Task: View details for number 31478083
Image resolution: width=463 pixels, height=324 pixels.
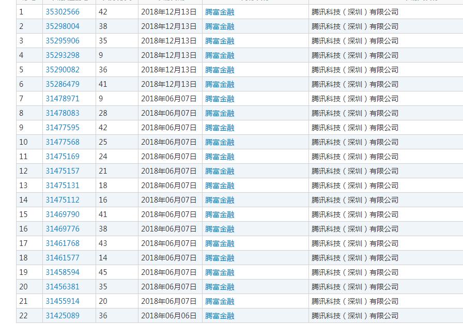Action: coord(63,113)
